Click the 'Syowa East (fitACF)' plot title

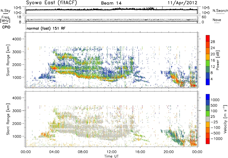point(52,3)
